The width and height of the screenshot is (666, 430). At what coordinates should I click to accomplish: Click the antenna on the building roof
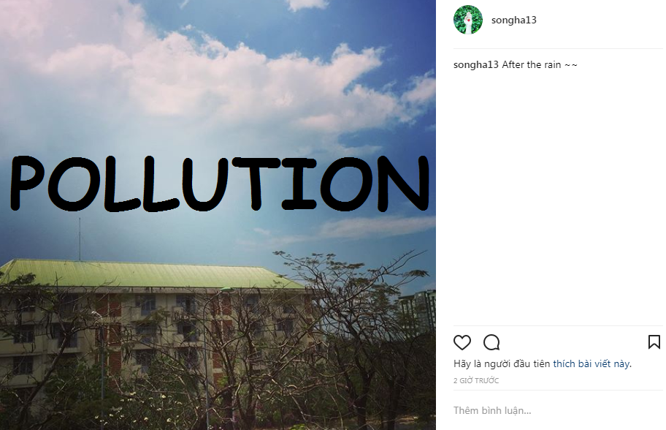tap(80, 238)
